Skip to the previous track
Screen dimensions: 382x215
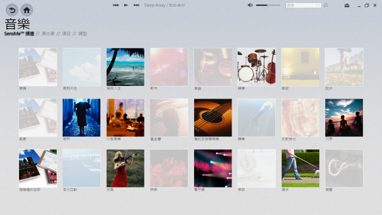116,5
